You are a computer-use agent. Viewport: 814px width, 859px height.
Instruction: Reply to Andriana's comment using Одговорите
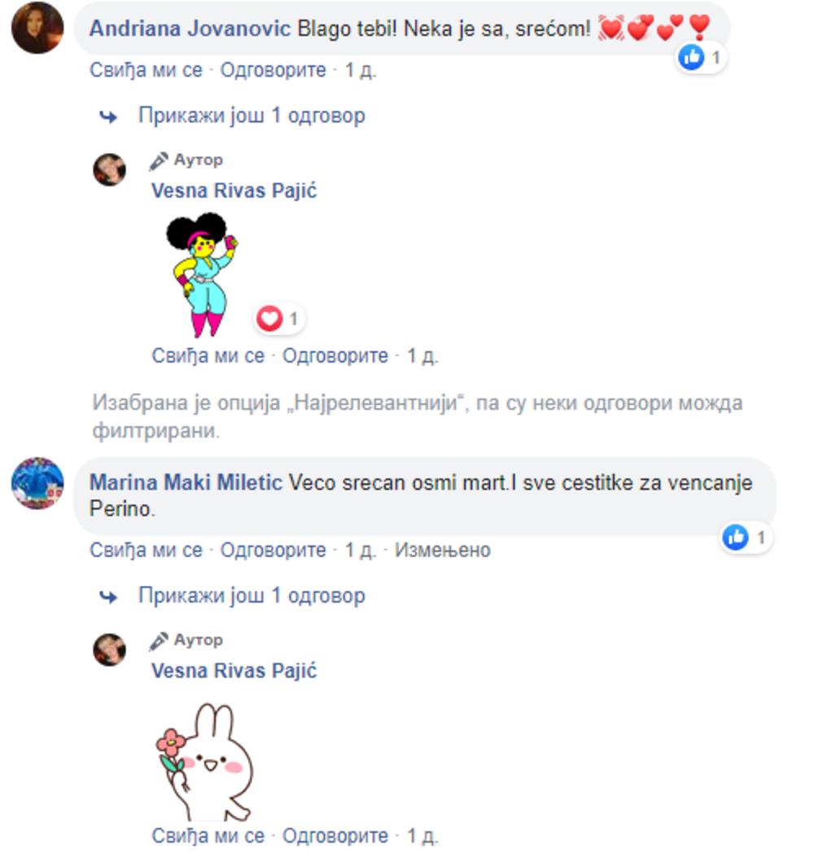coord(273,70)
